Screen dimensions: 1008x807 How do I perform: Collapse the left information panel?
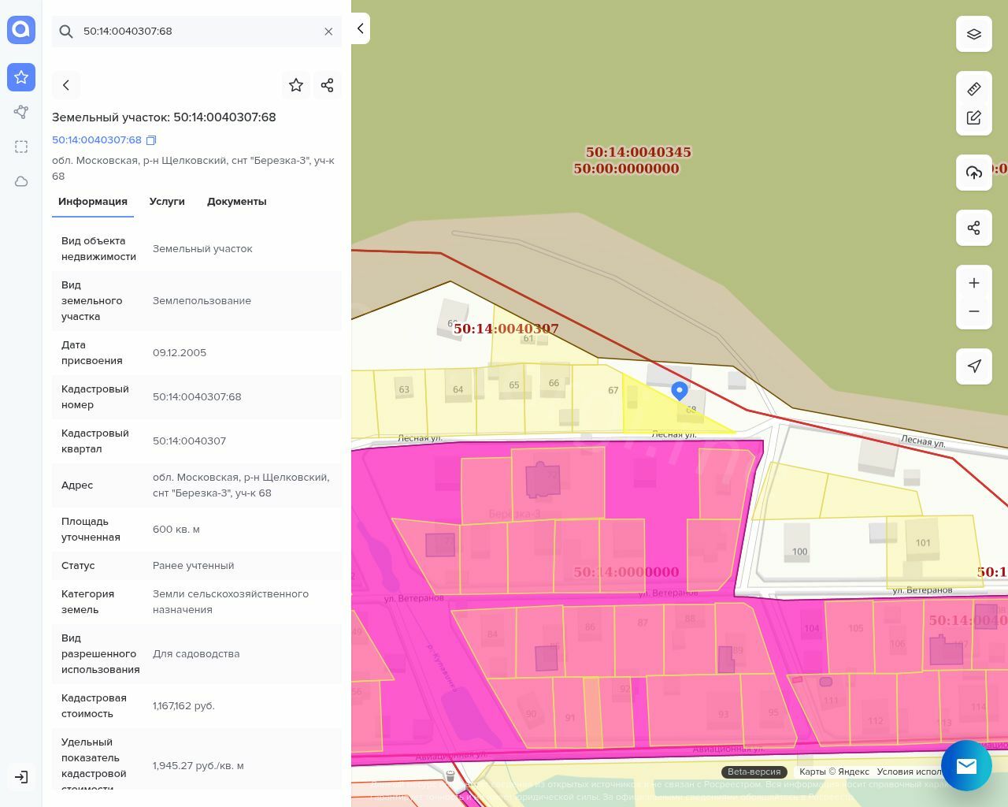pyautogui.click(x=360, y=28)
